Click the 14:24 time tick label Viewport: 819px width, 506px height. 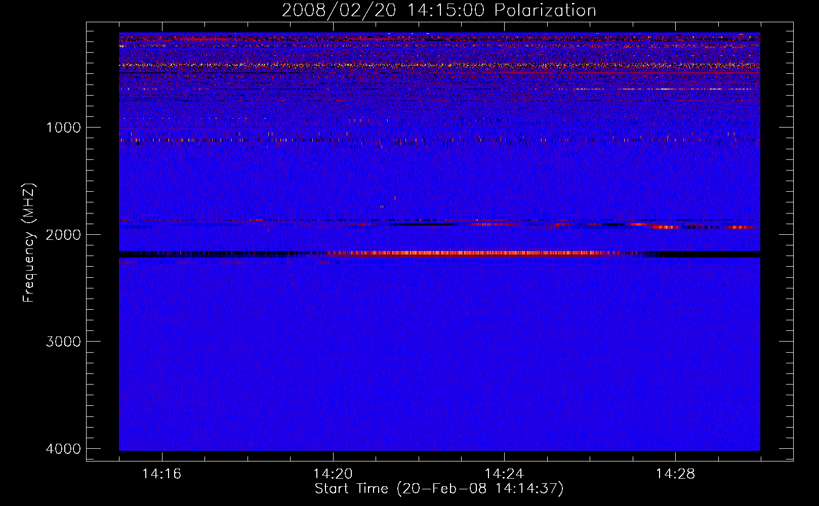(504, 474)
